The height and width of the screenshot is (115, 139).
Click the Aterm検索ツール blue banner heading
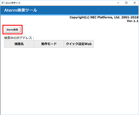click(x=21, y=10)
